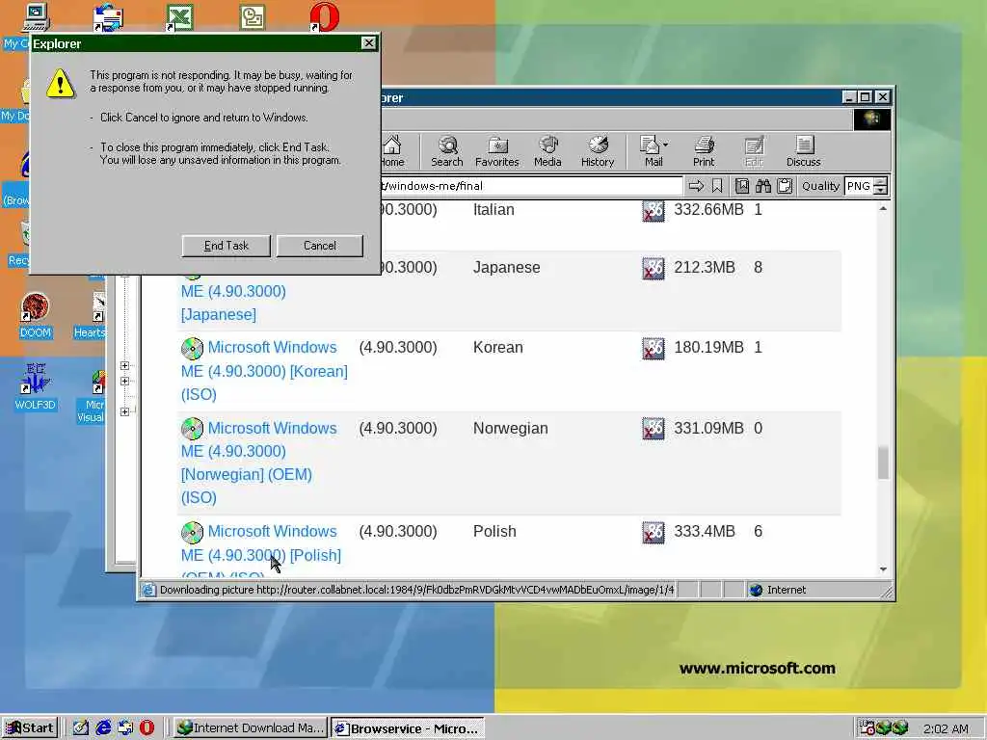Click the disc icon on Polish row
Screen dimensions: 987x740
(192, 532)
